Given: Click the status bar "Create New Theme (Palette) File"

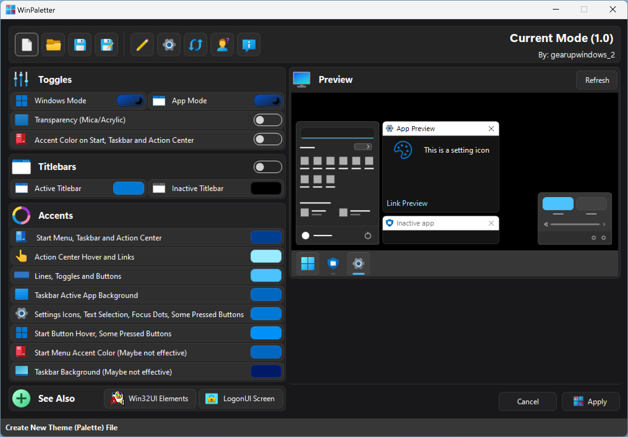Looking at the screenshot, I should pos(62,427).
